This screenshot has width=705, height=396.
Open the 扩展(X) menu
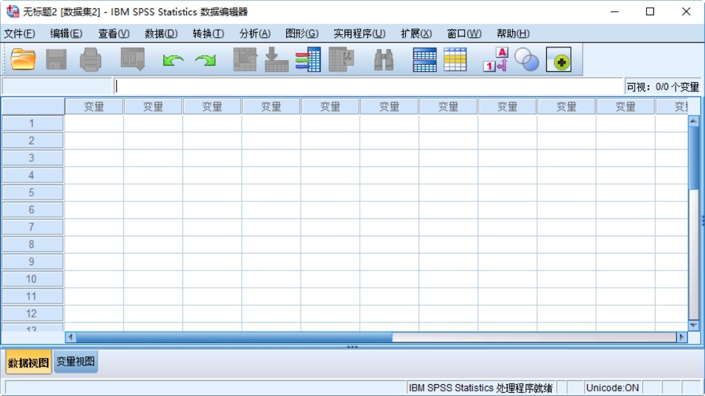[416, 34]
